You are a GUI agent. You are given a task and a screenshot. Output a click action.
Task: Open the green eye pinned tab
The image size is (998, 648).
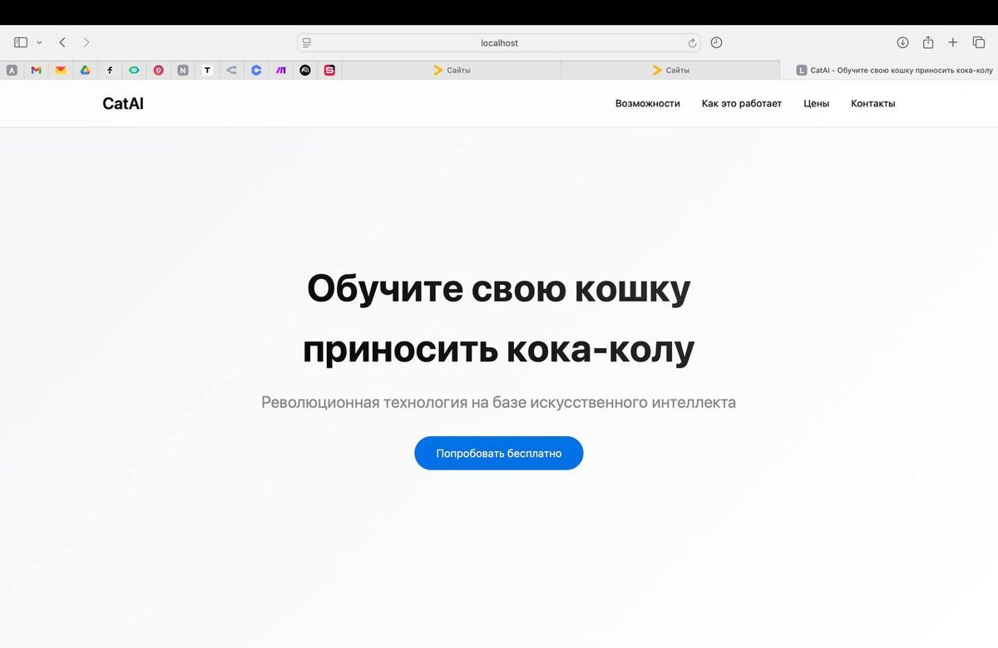pos(134,71)
